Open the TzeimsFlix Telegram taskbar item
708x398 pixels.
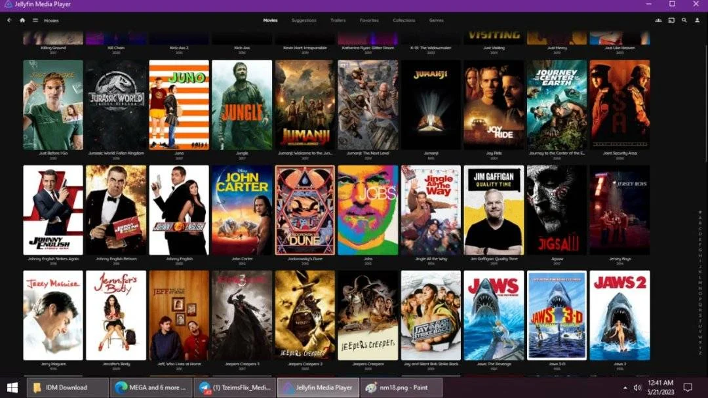pos(235,388)
